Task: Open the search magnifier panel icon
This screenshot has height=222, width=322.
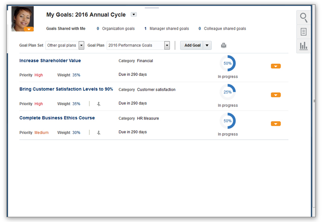Action: tap(303, 18)
